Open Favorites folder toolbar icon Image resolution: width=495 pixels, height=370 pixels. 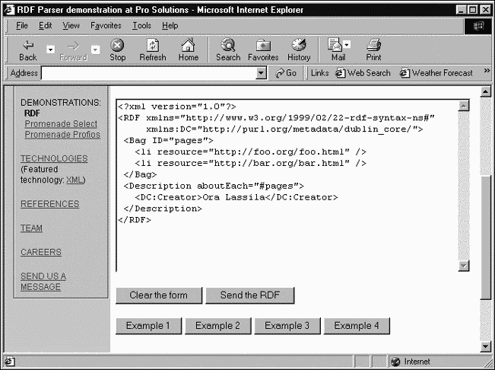pos(263,45)
